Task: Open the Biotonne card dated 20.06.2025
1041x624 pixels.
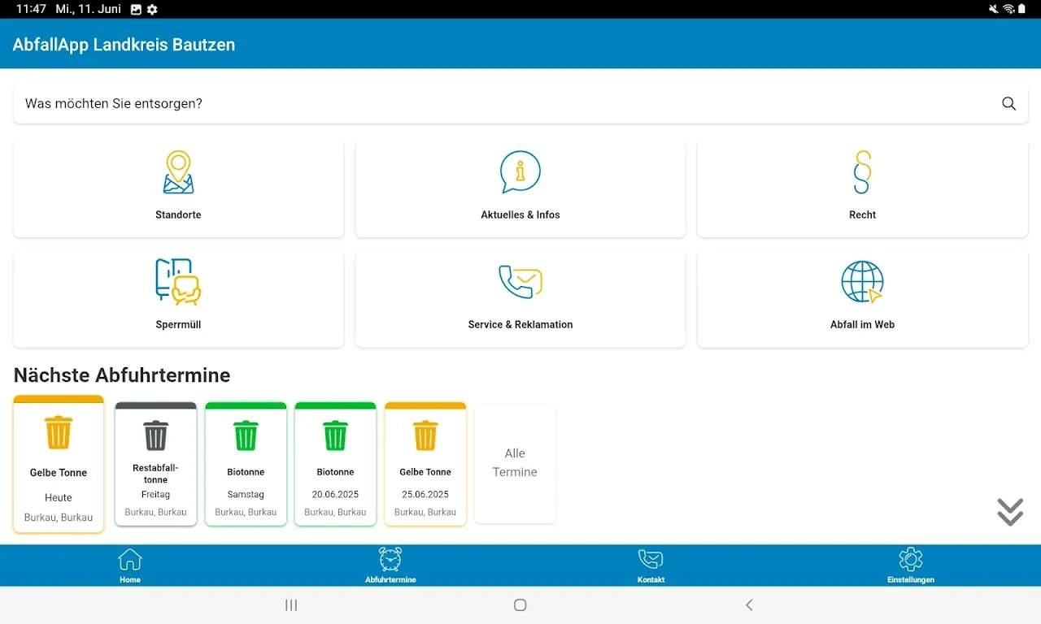Action: [x=335, y=465]
